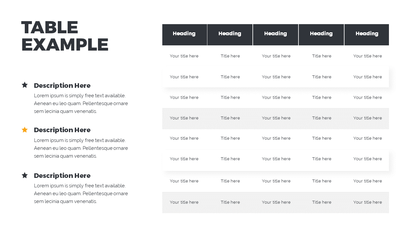Click the top row's second column Title here
This screenshot has width=418, height=235.
tap(230, 56)
